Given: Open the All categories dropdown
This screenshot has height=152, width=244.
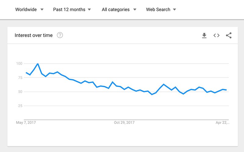Looking at the screenshot, I should (x=119, y=9).
